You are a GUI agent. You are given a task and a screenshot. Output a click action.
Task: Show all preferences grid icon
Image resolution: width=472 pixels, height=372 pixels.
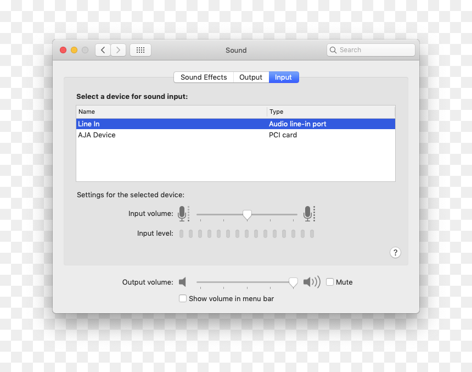pyautogui.click(x=141, y=50)
